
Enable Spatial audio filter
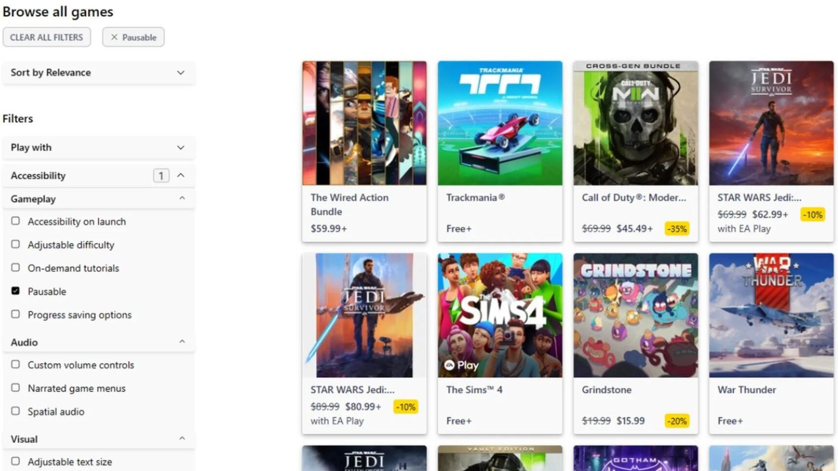[16, 411]
